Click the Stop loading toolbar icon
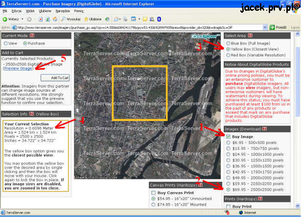 40,19
